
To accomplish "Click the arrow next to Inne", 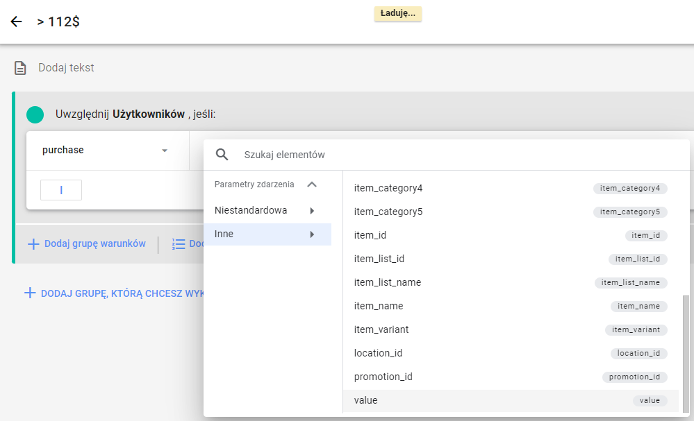I will tap(312, 234).
